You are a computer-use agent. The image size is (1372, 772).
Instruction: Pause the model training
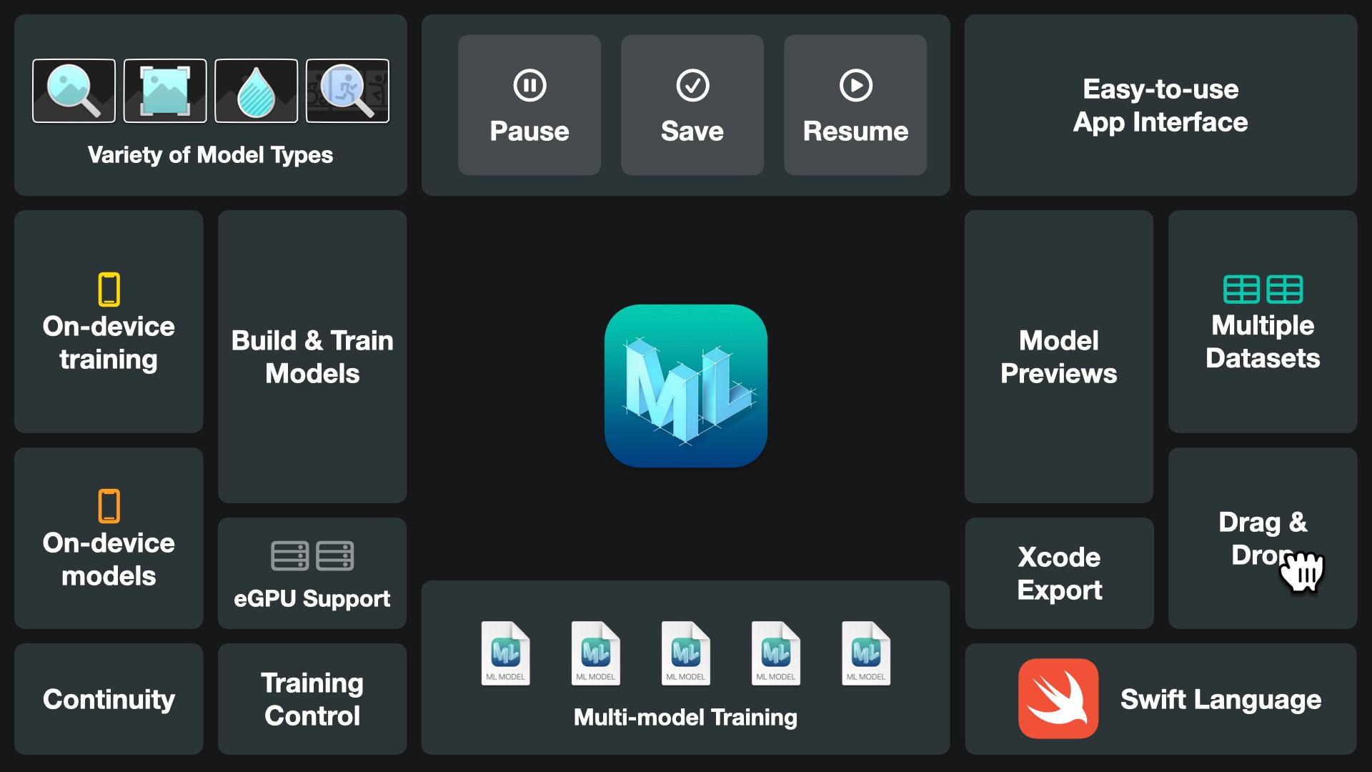pos(529,105)
